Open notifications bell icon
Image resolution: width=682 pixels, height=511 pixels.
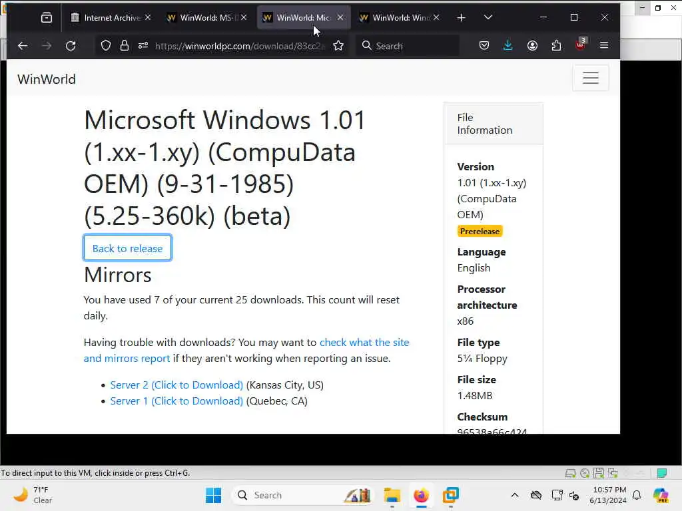point(637,495)
